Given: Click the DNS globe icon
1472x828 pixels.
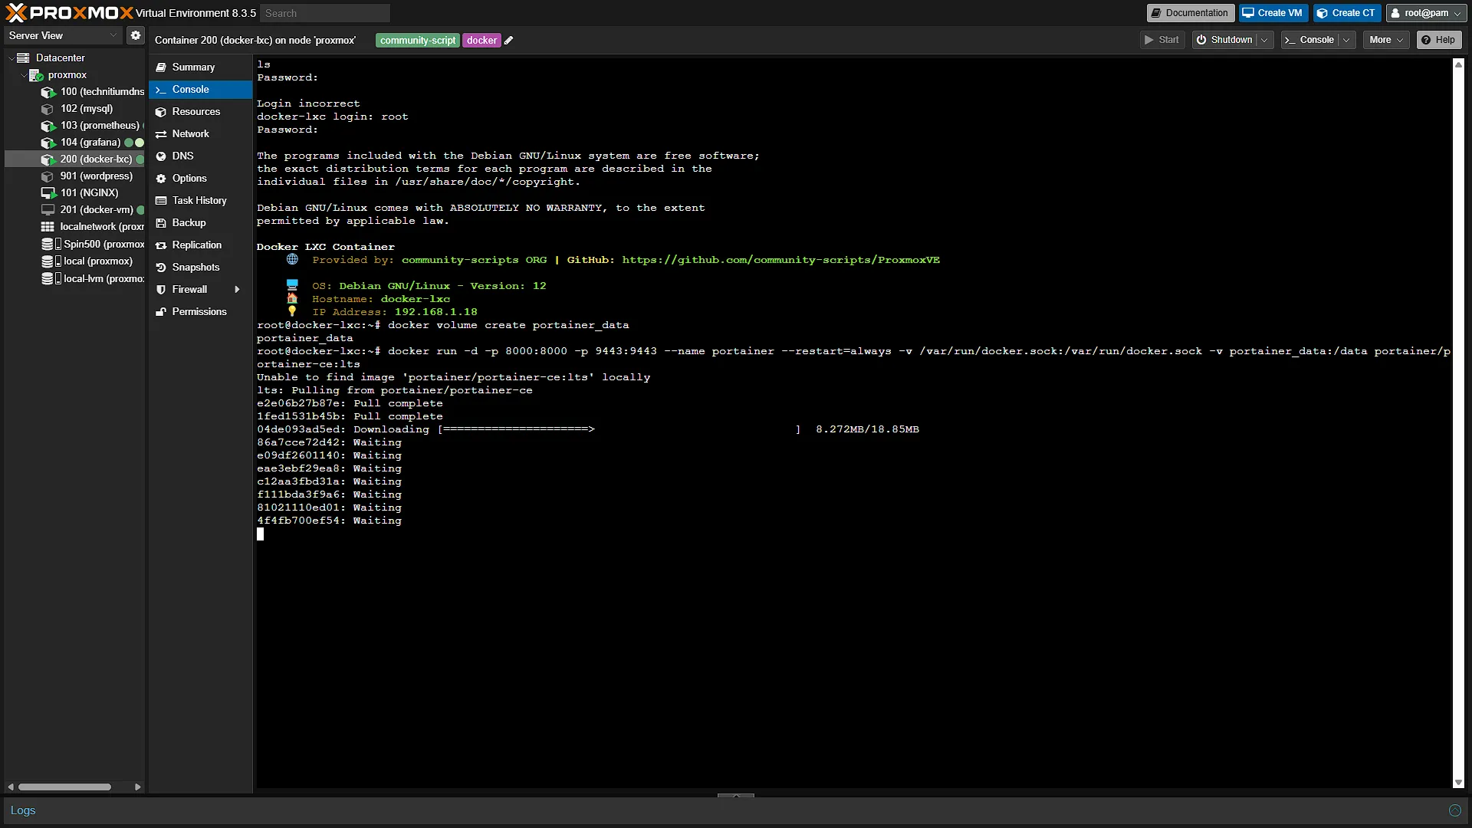Looking at the screenshot, I should coord(161,156).
